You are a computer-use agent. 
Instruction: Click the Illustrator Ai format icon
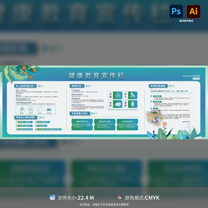(193, 11)
